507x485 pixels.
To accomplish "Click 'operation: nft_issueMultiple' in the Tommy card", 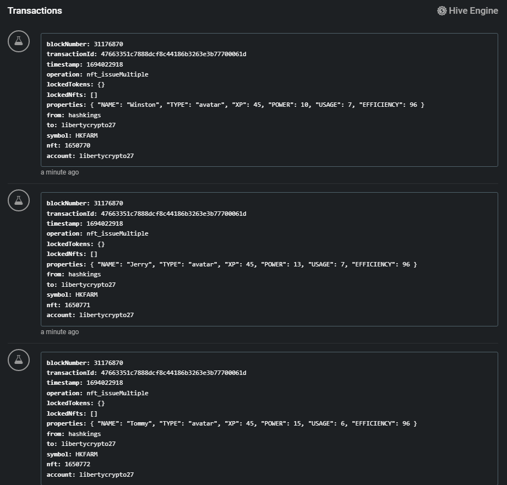I will click(x=97, y=393).
